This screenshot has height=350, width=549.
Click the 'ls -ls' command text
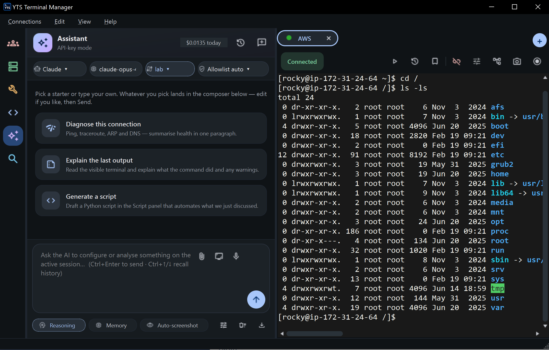pos(414,88)
